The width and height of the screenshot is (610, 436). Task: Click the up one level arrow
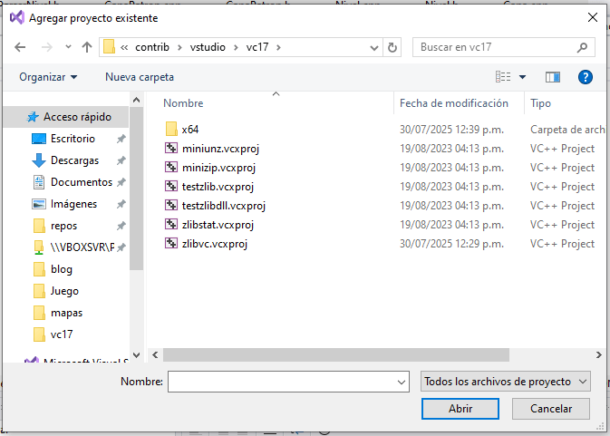click(86, 47)
